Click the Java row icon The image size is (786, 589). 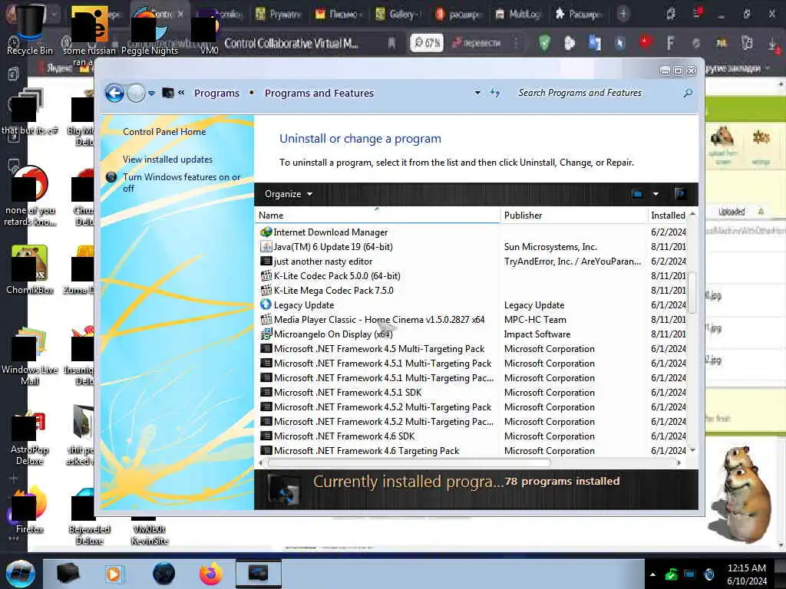(266, 246)
